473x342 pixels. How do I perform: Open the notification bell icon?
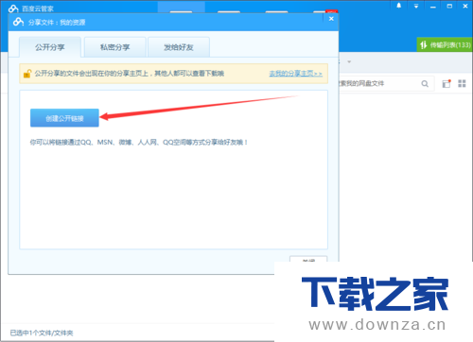click(399, 6)
